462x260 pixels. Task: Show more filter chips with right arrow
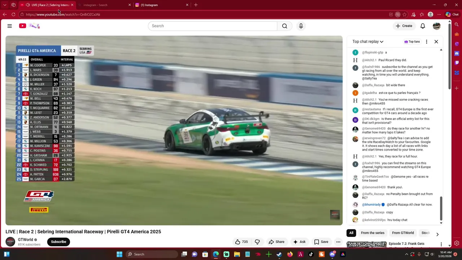437,234
